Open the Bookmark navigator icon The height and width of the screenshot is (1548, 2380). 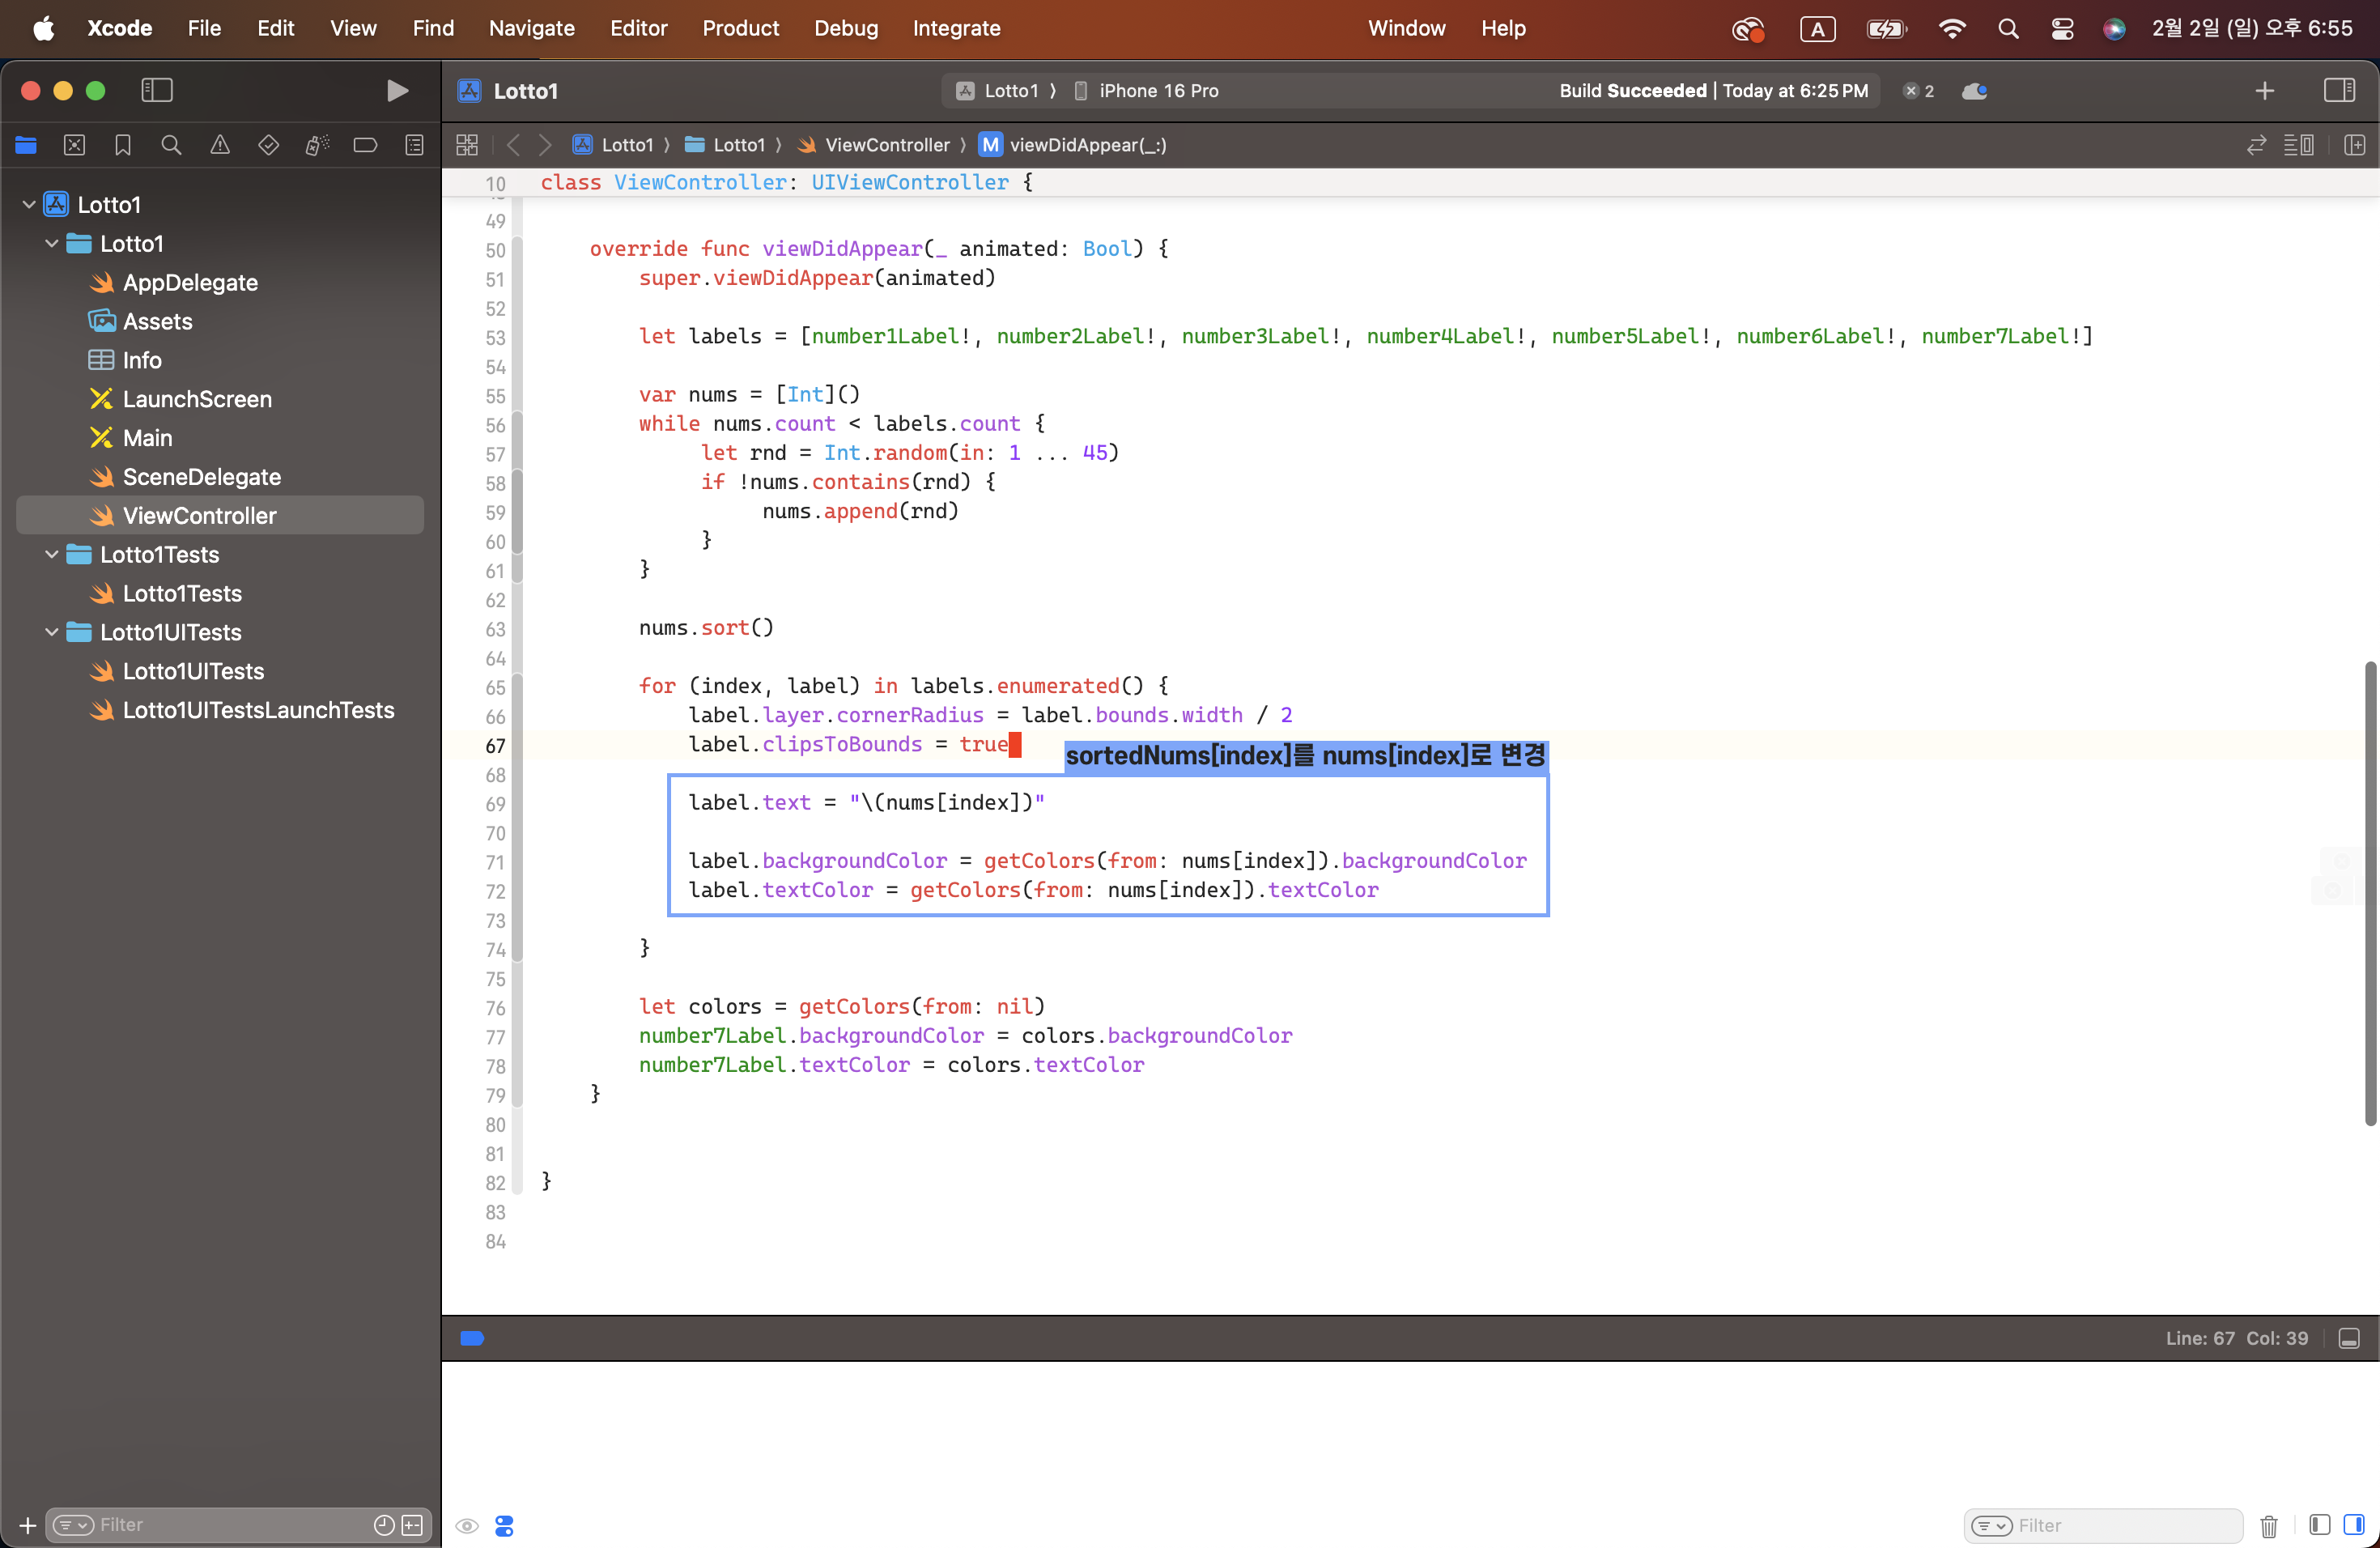tap(123, 146)
